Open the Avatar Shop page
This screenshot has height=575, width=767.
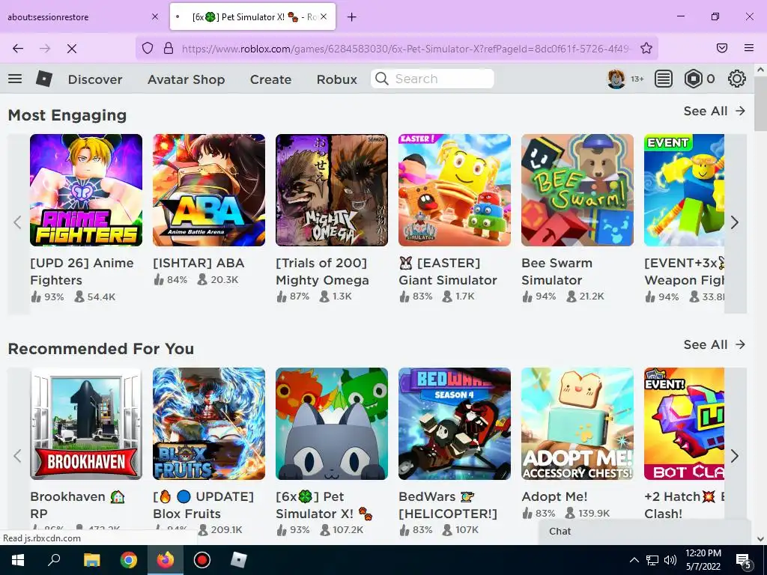(187, 79)
